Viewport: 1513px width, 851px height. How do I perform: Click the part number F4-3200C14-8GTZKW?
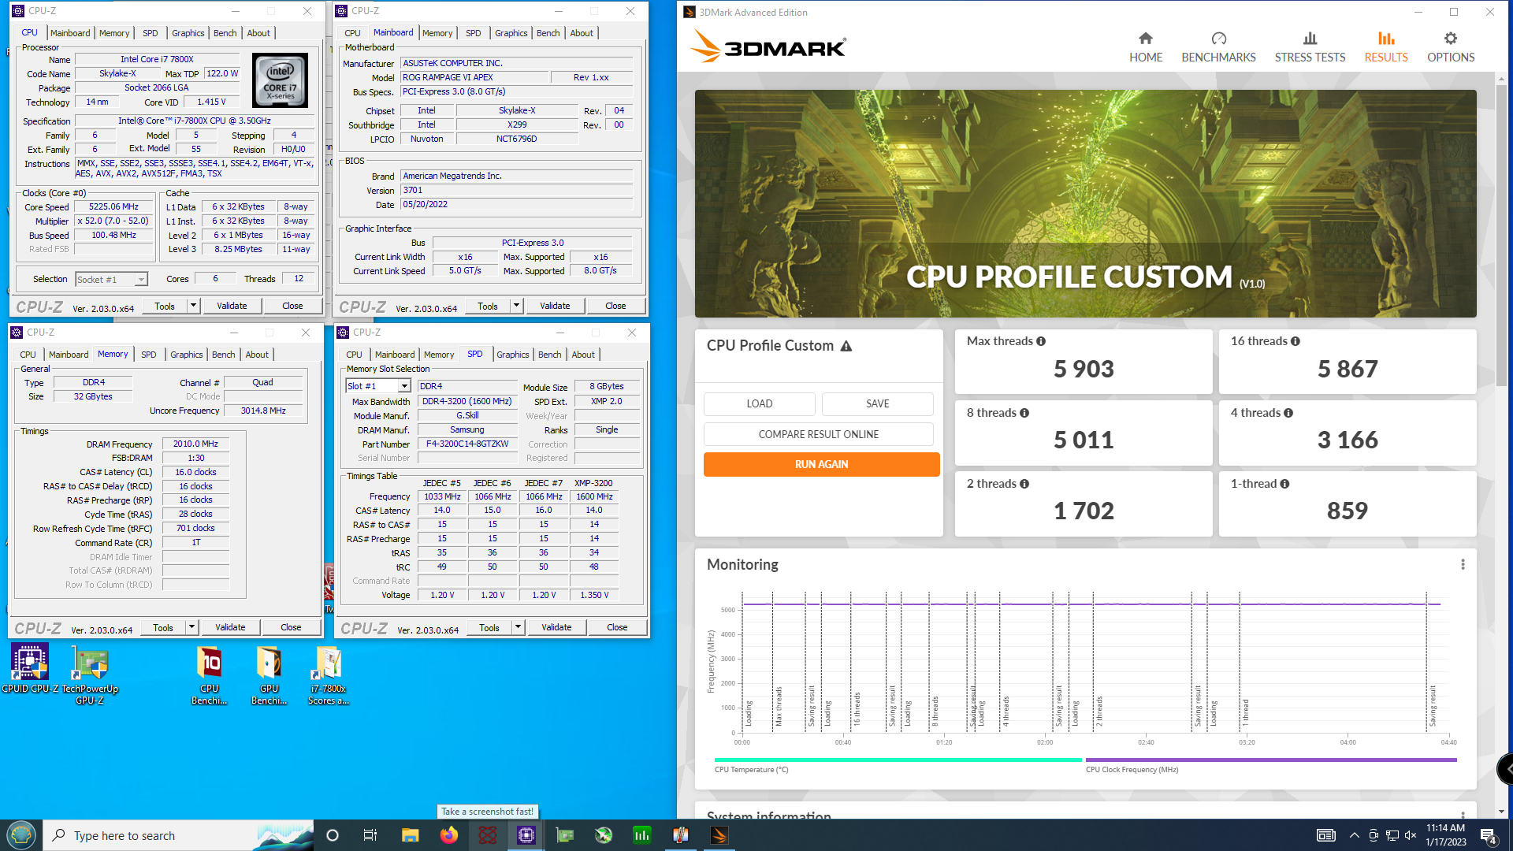pos(467,444)
